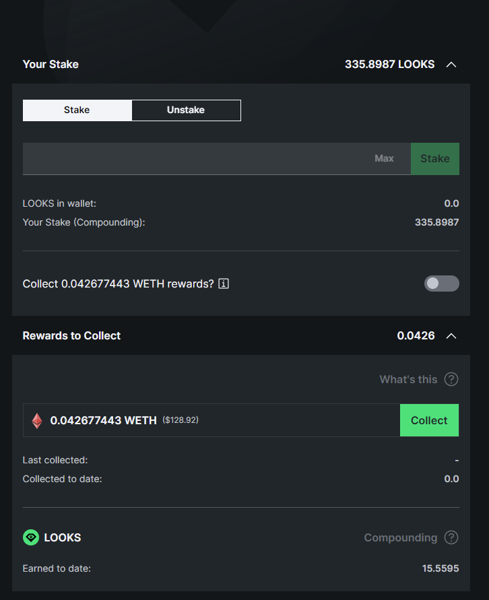The width and height of the screenshot is (489, 600).
Task: Click the 0.0426 rewards header value
Action: (x=416, y=335)
